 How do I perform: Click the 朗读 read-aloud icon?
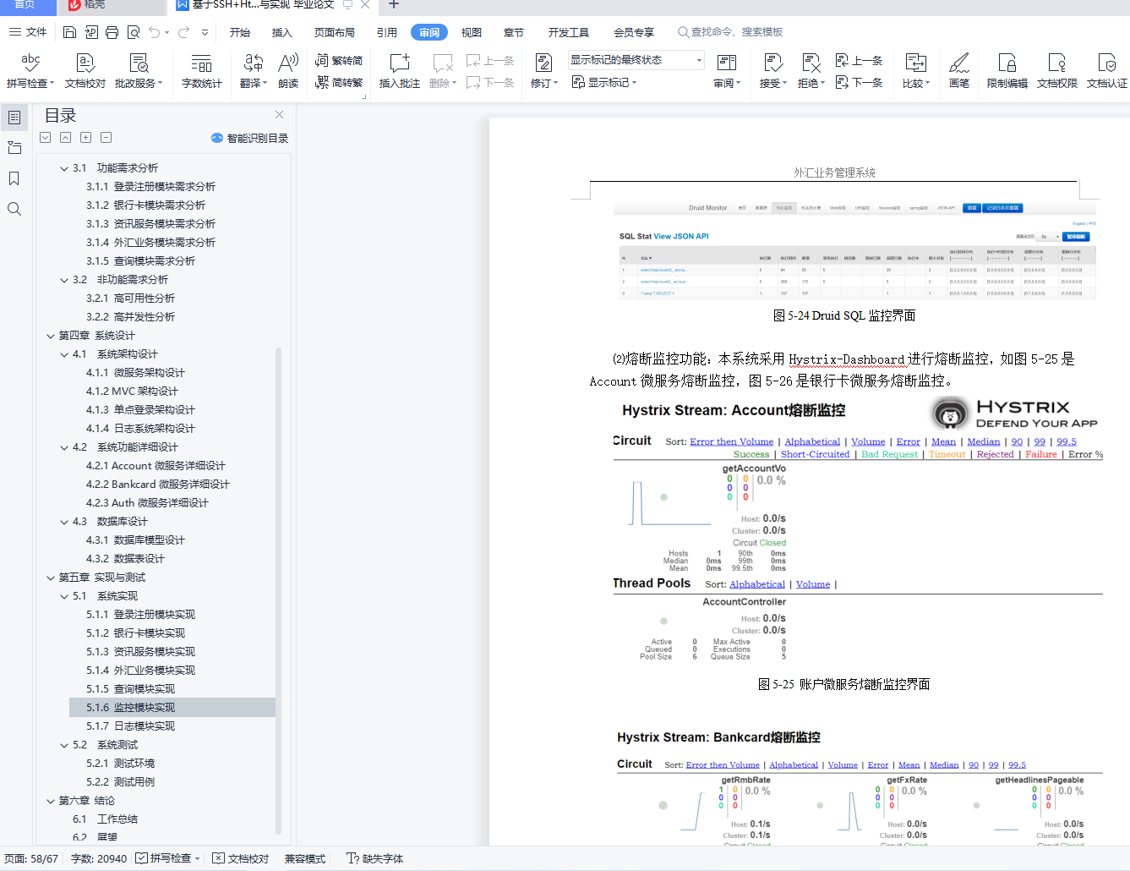click(288, 71)
